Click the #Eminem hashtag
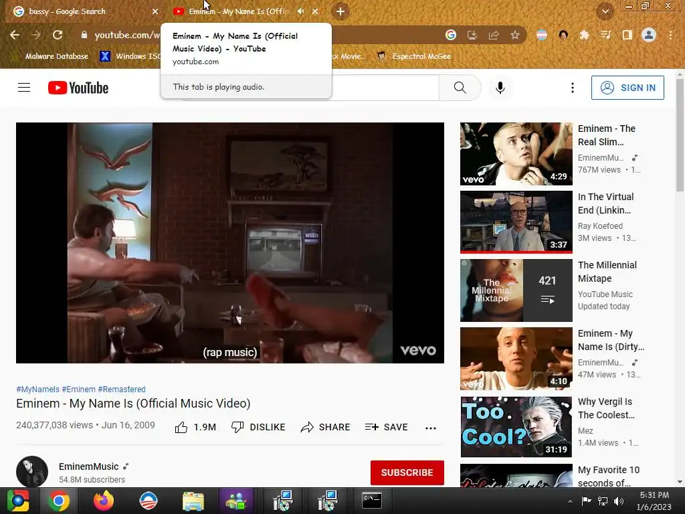The image size is (685, 514). [79, 389]
